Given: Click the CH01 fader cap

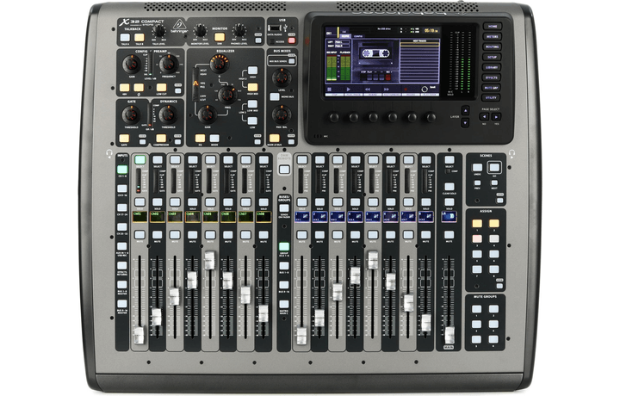Looking at the screenshot, I should [x=139, y=336].
